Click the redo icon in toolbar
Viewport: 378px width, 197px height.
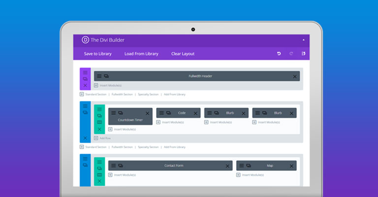(x=291, y=54)
